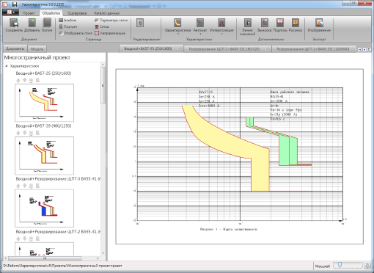This screenshot has width=374, height=273.
Task: Move Вводной+ВА57-35 (250/1600) page down
Action: tap(24, 80)
